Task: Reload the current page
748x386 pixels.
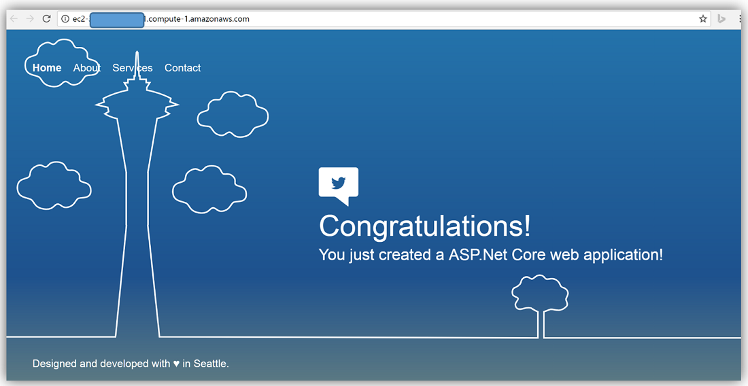Action: click(x=46, y=19)
